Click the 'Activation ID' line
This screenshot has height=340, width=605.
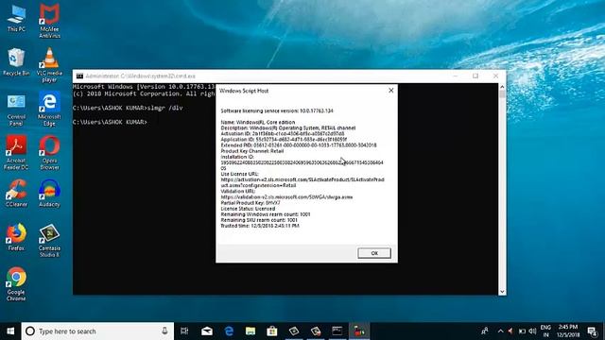click(x=283, y=134)
